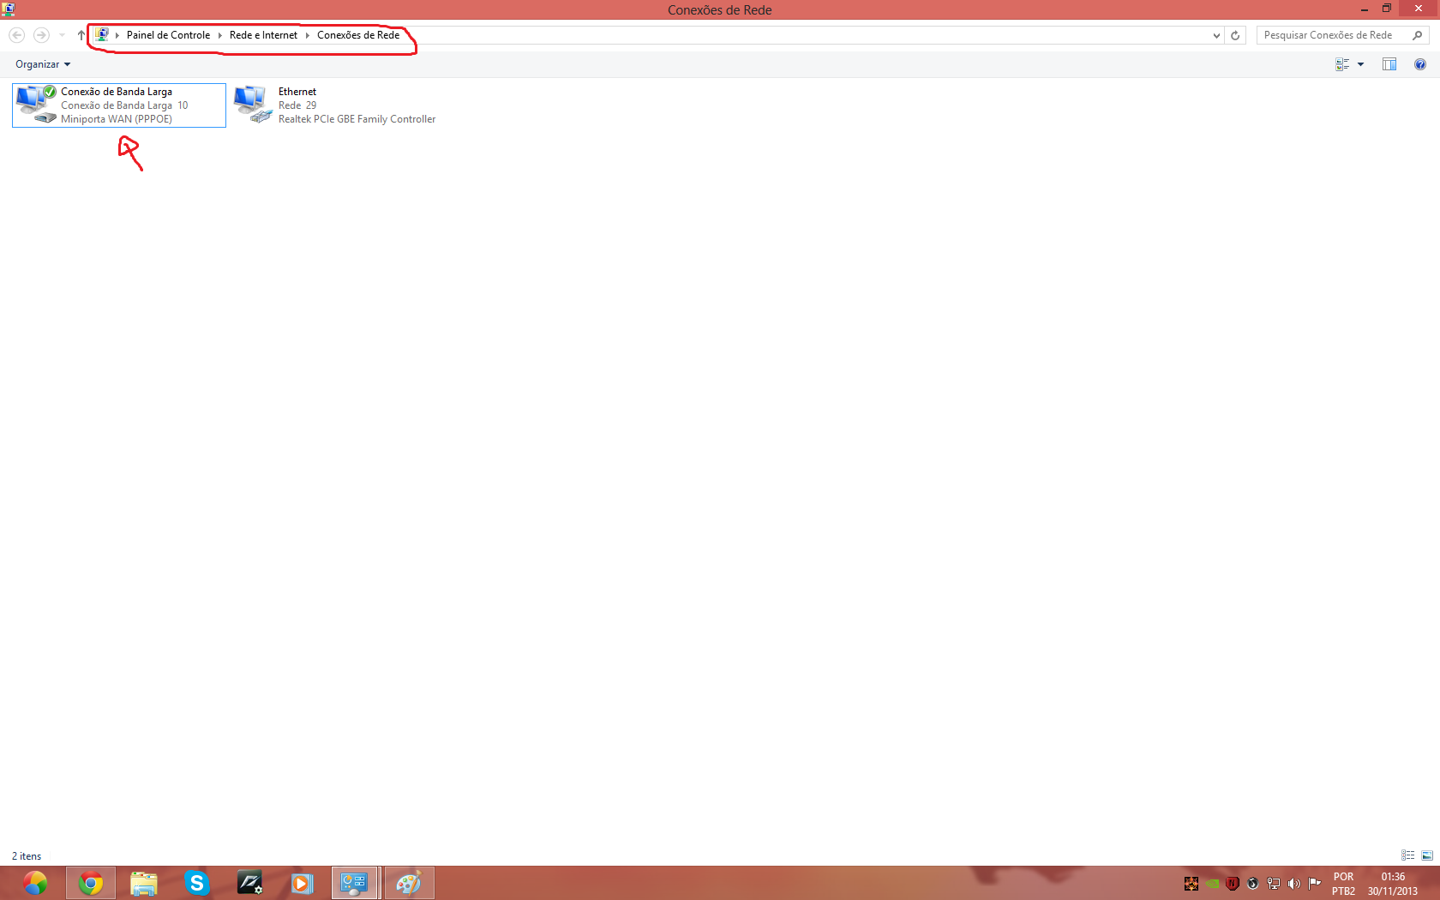Switch to large icons view in status bar

coord(1427,855)
